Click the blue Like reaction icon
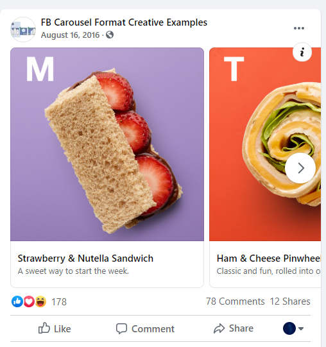The height and width of the screenshot is (347, 326). click(x=17, y=301)
